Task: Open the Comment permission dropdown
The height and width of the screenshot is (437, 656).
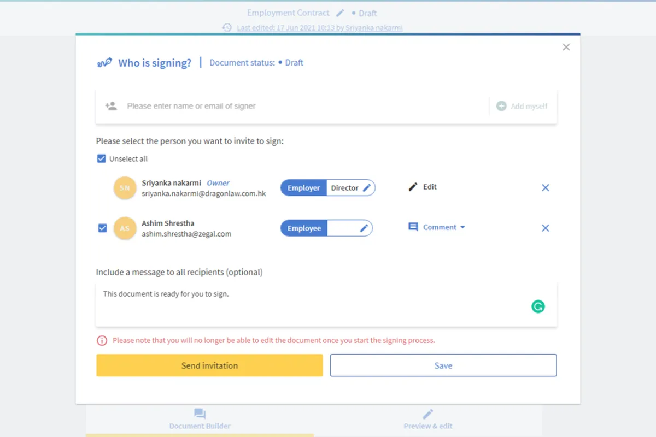Action: (x=437, y=227)
